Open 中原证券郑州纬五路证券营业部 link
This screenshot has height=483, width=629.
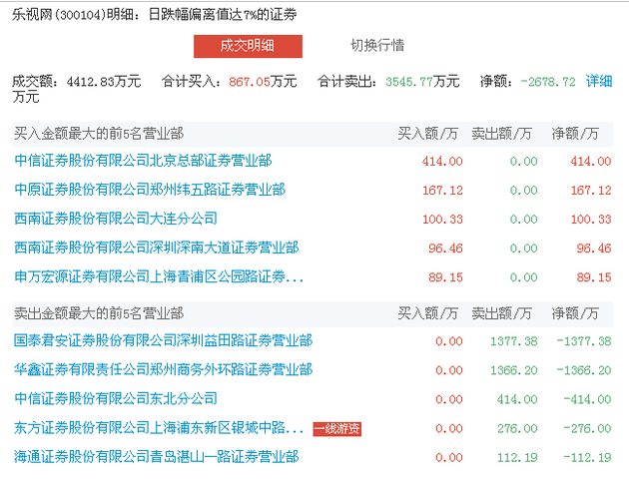pyautogui.click(x=150, y=190)
